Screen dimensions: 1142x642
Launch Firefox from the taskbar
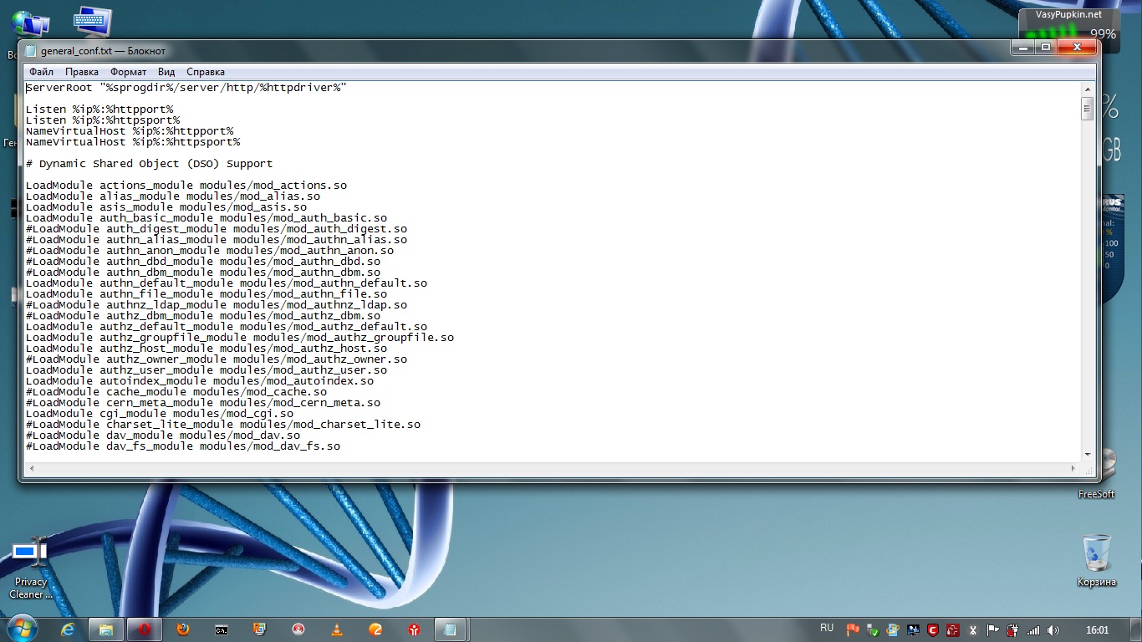[182, 629]
